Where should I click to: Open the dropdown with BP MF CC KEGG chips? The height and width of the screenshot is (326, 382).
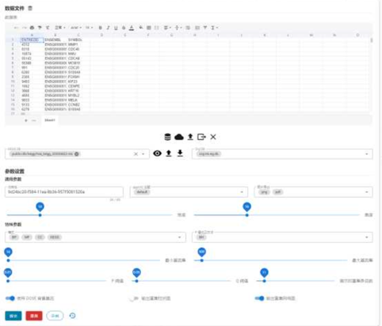pyautogui.click(x=95, y=237)
